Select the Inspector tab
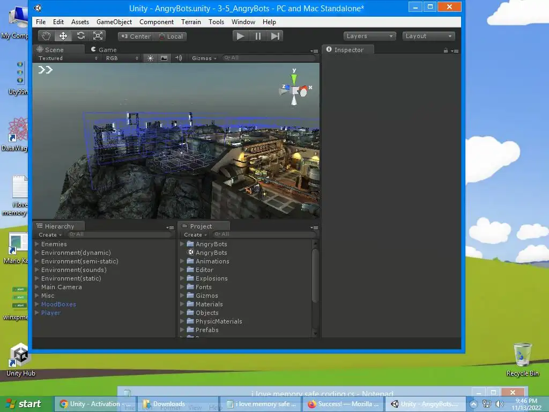 tap(348, 50)
